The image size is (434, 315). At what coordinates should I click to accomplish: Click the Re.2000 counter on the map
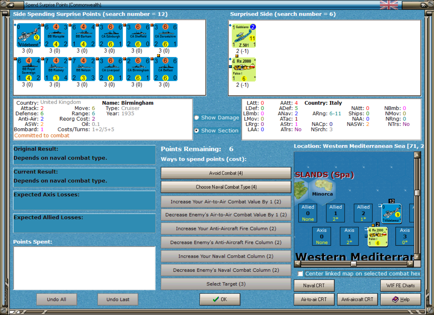point(378,237)
